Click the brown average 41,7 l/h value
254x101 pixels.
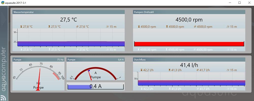click(204, 70)
